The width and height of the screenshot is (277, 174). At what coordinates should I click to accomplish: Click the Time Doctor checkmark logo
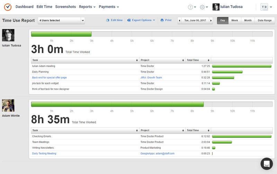[x=8, y=7]
